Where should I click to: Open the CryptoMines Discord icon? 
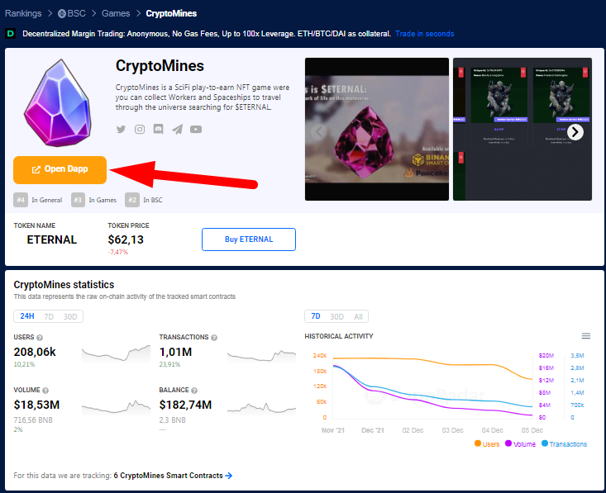[x=158, y=130]
